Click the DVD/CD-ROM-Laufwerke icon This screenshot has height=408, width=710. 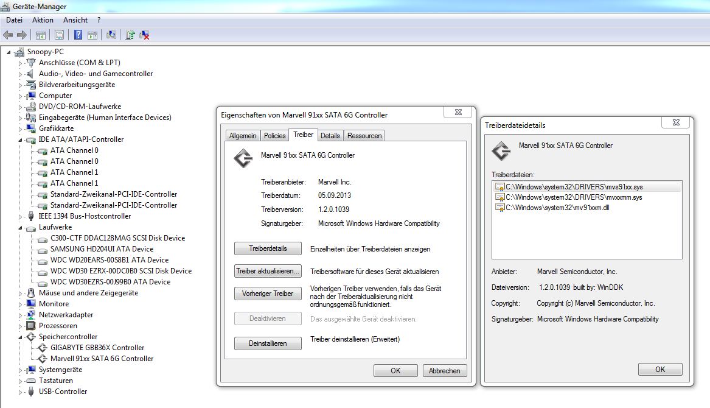point(31,107)
